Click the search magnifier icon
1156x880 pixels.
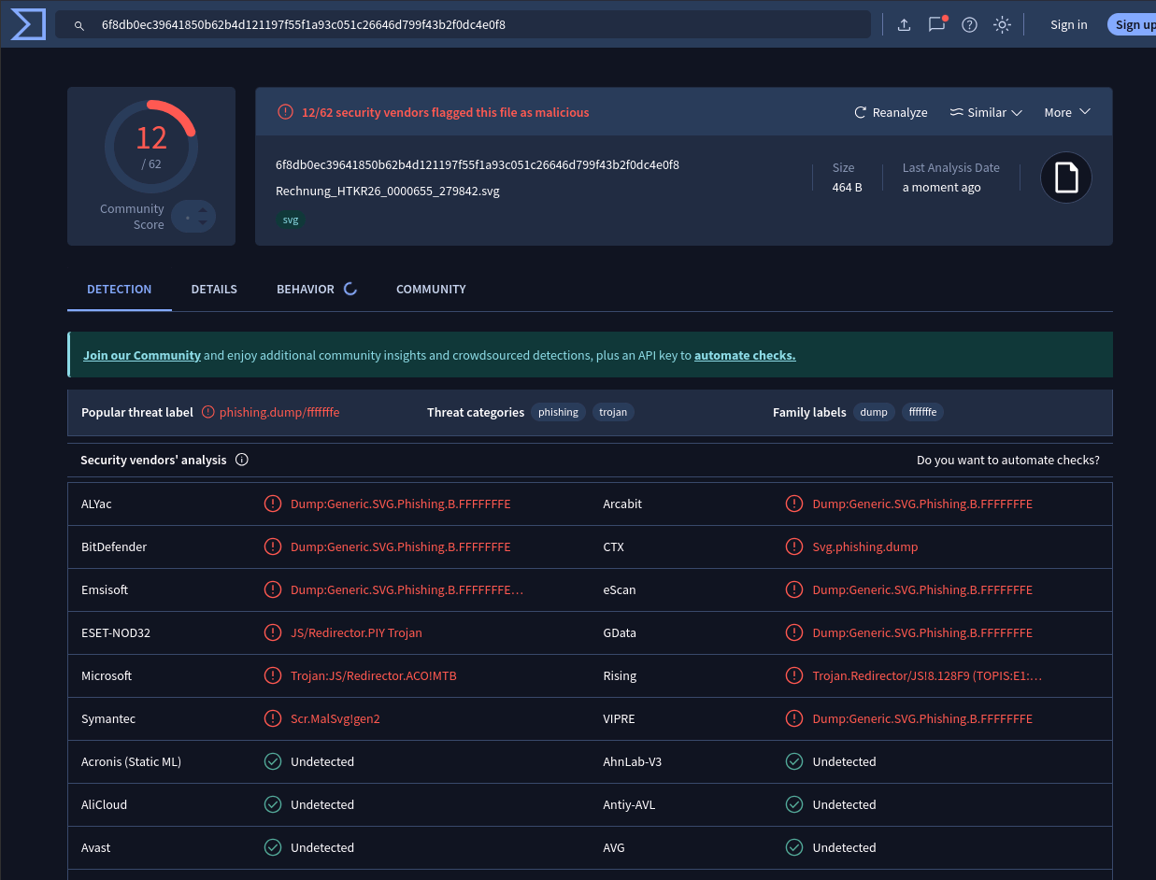click(79, 25)
